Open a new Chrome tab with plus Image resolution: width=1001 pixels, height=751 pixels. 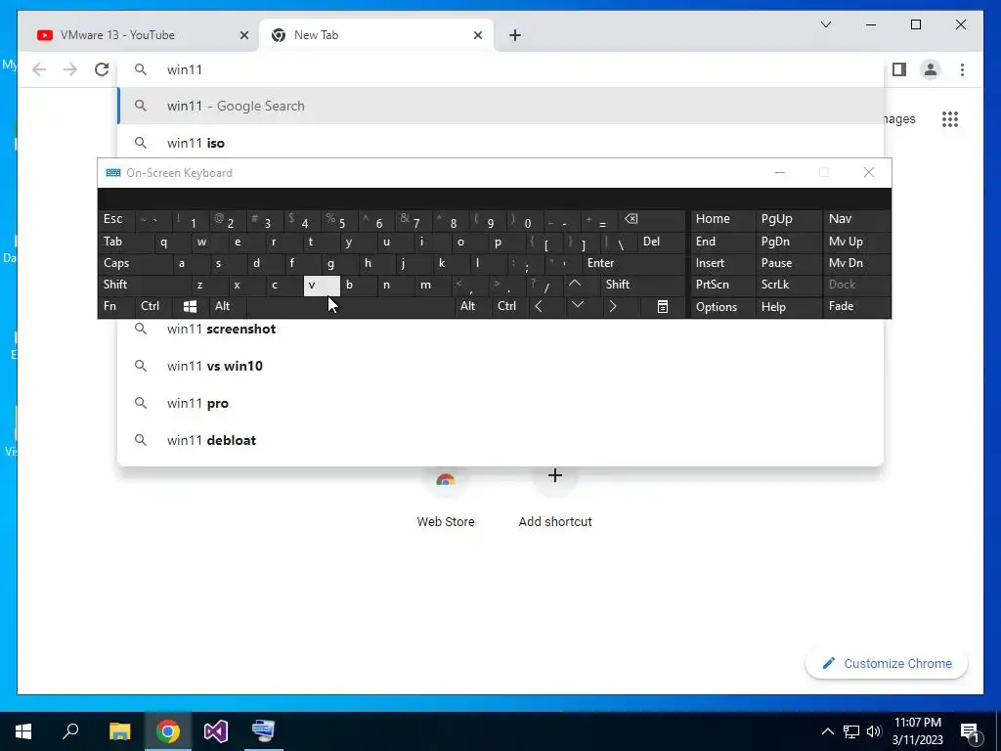(x=515, y=35)
